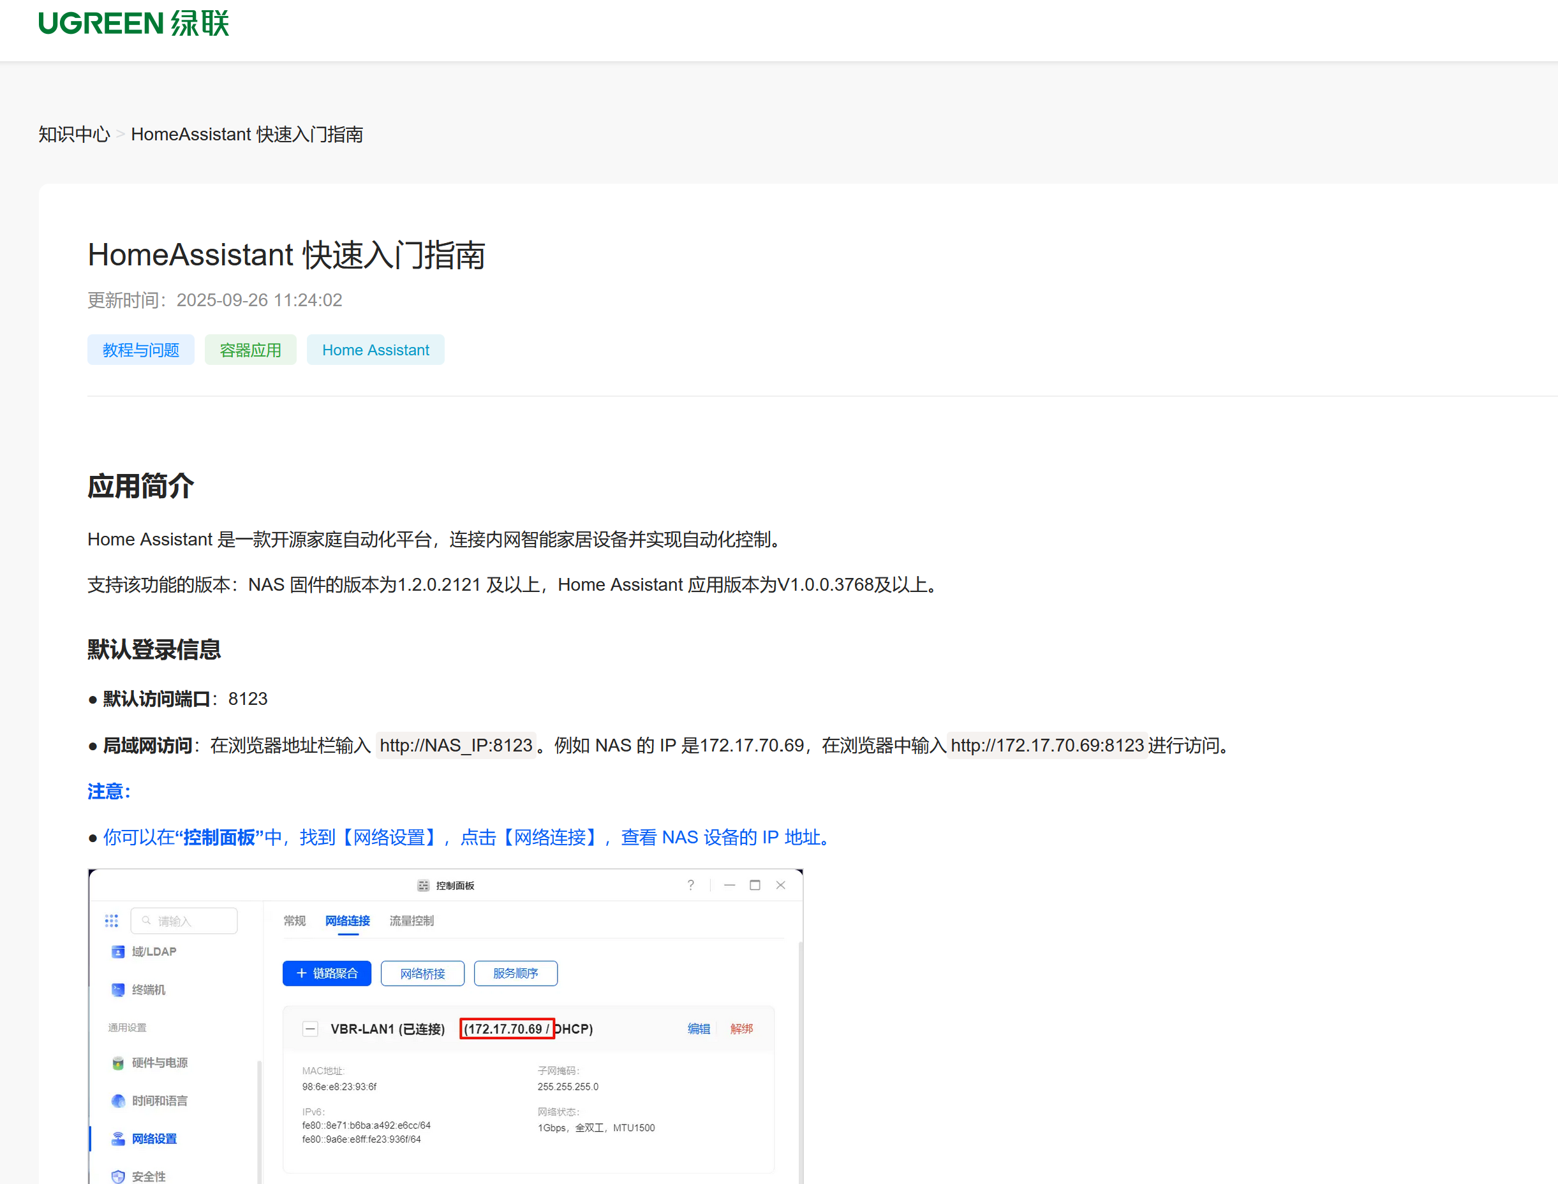1558x1184 pixels.
Task: Switch to the 流量控制 tab
Action: [x=412, y=921]
